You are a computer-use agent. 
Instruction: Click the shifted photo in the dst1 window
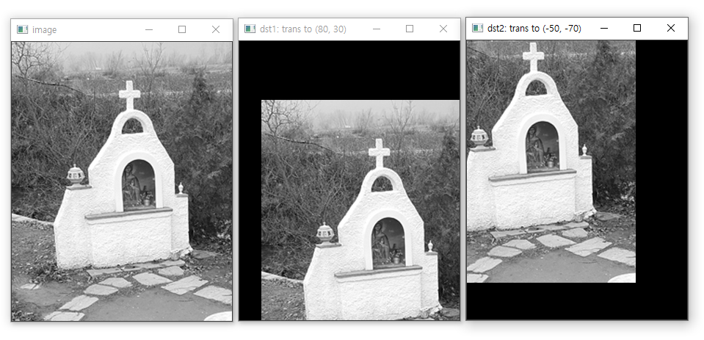pyautogui.click(x=360, y=210)
